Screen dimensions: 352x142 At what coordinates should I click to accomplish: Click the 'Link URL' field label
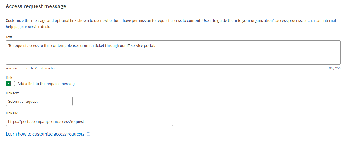coord(12,113)
